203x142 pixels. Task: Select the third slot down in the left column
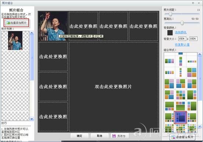pyautogui.click(x=53, y=87)
